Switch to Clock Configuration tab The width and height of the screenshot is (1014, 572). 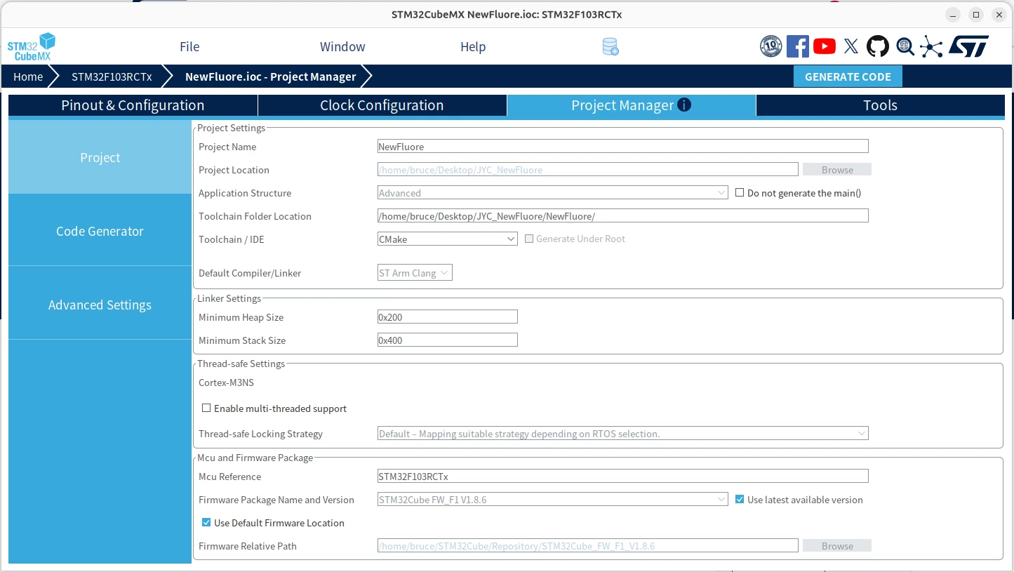tap(382, 105)
